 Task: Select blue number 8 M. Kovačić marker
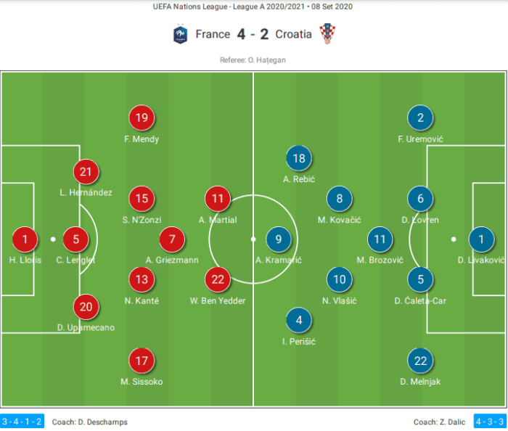(x=339, y=199)
